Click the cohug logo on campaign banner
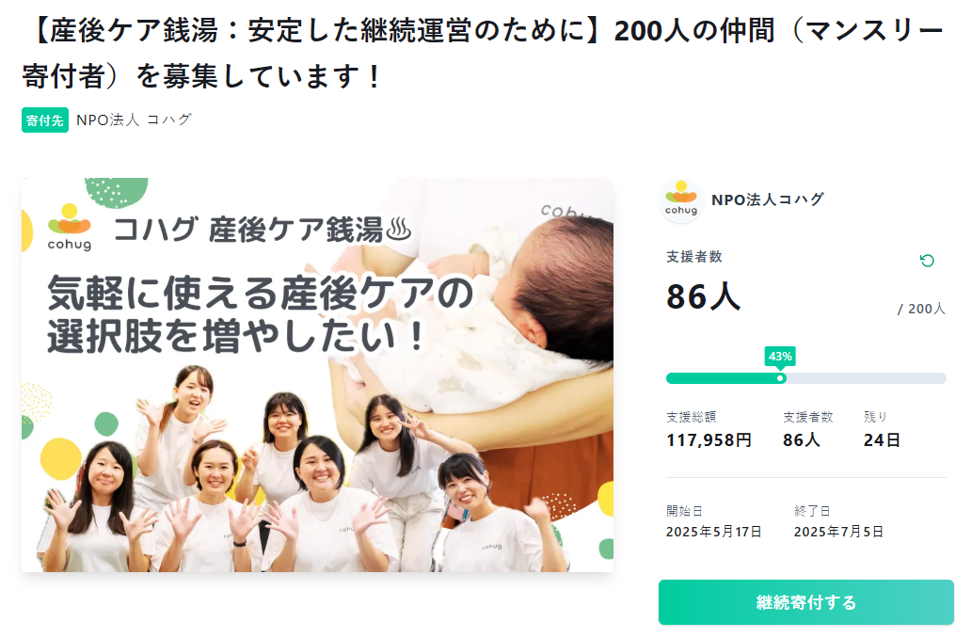Image resolution: width=972 pixels, height=638 pixels. point(70,228)
